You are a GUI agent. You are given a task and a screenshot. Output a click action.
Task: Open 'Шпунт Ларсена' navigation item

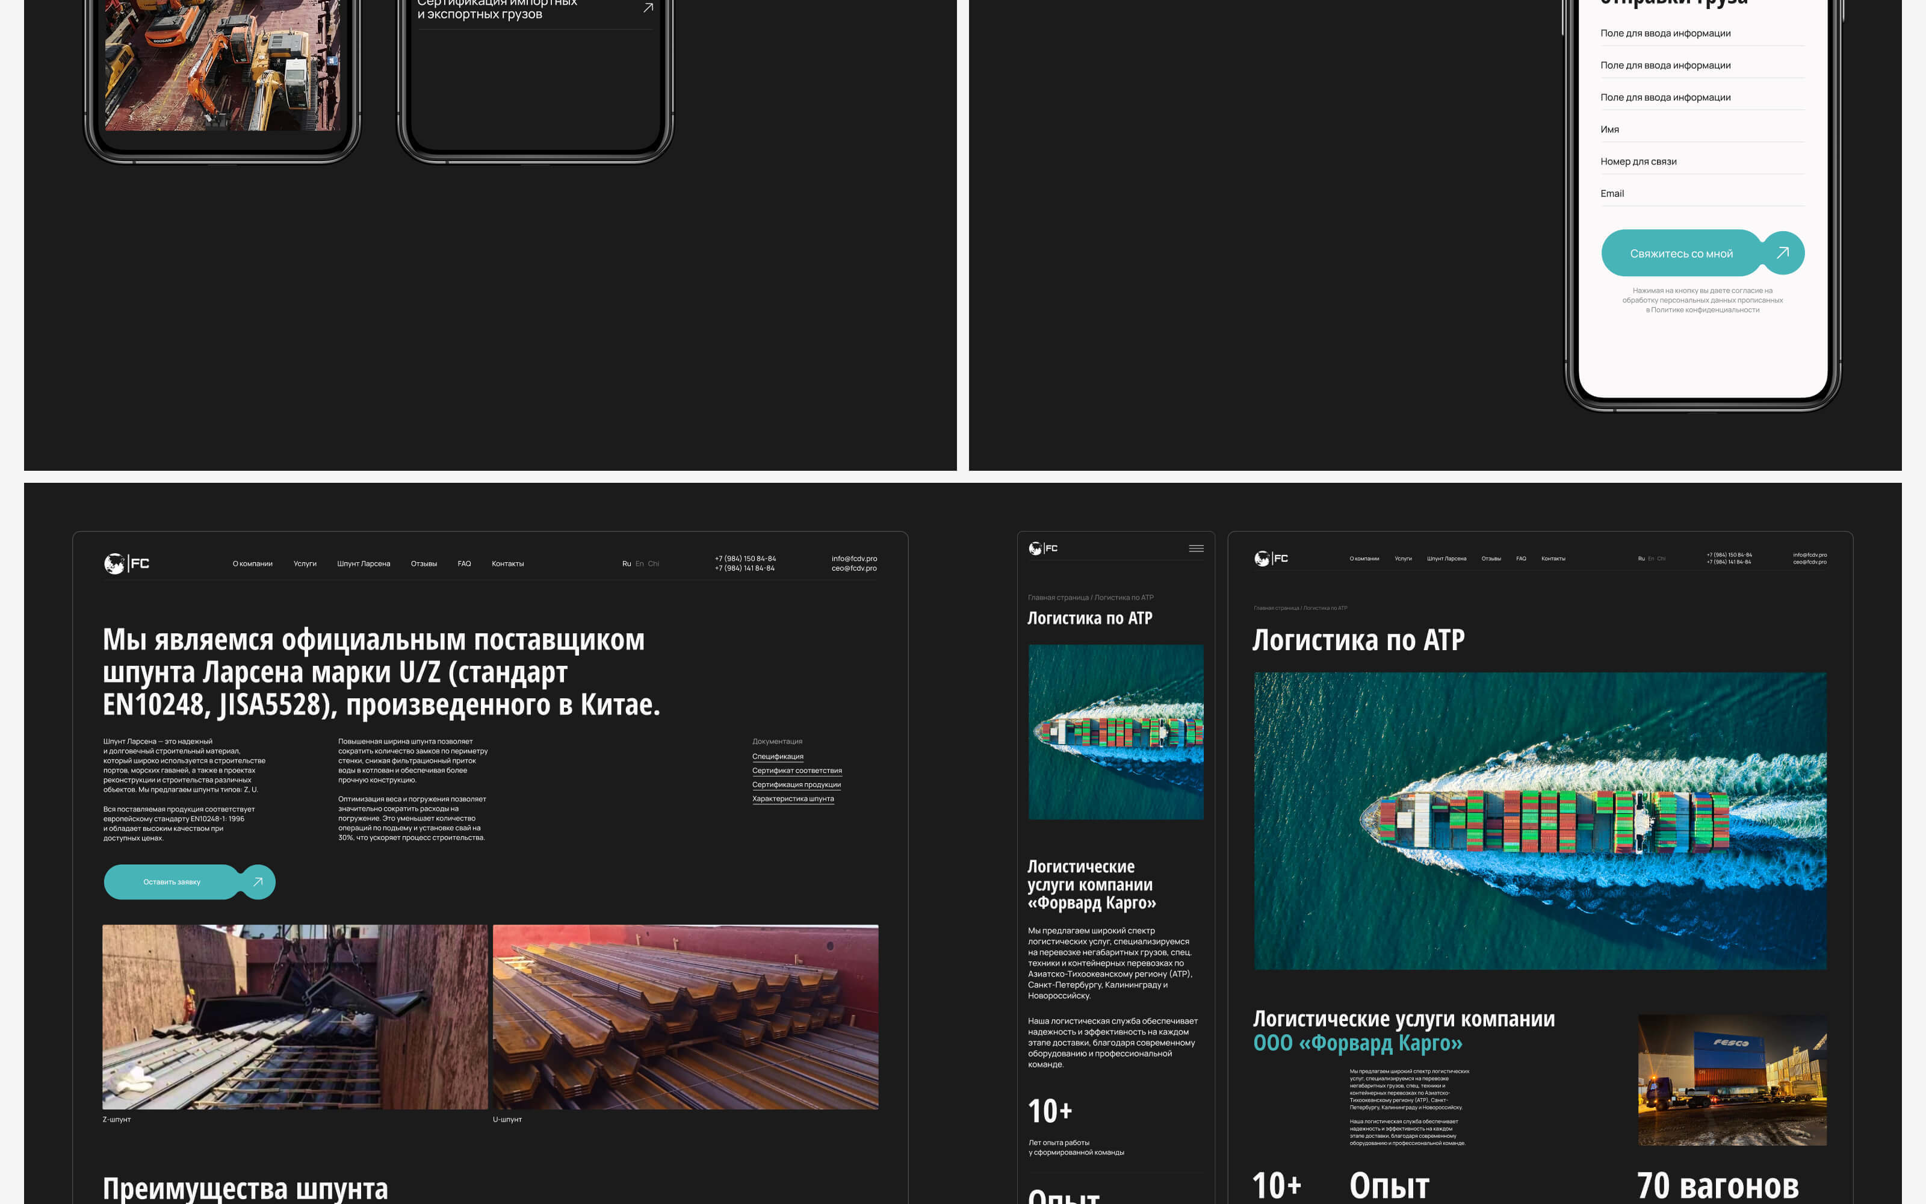(363, 564)
